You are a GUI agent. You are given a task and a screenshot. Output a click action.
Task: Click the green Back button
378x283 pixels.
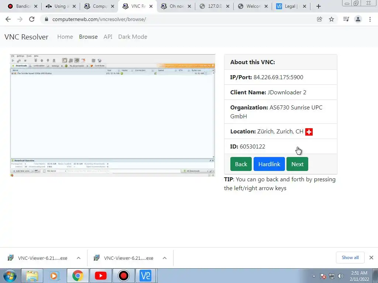[x=241, y=164]
